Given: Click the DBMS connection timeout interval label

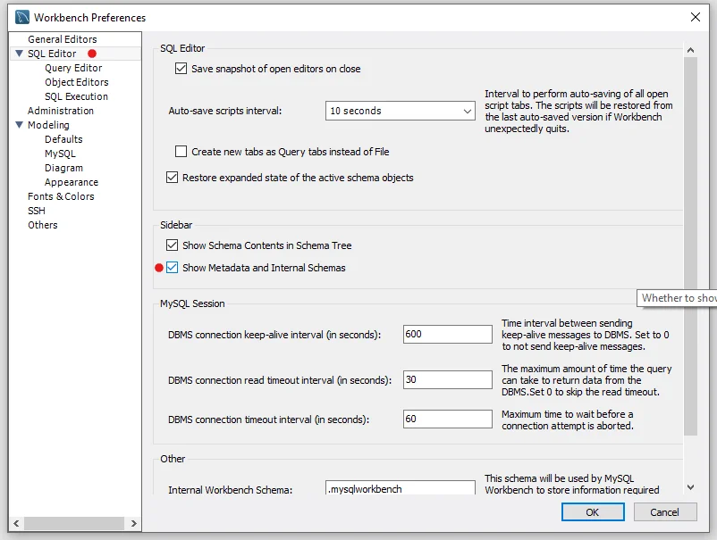Looking at the screenshot, I should (268, 420).
